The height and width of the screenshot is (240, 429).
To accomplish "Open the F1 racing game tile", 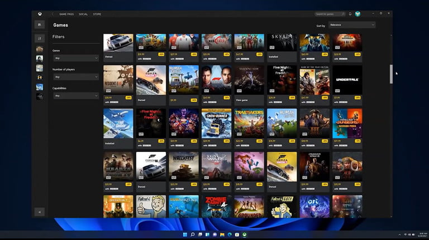I will click(x=216, y=80).
